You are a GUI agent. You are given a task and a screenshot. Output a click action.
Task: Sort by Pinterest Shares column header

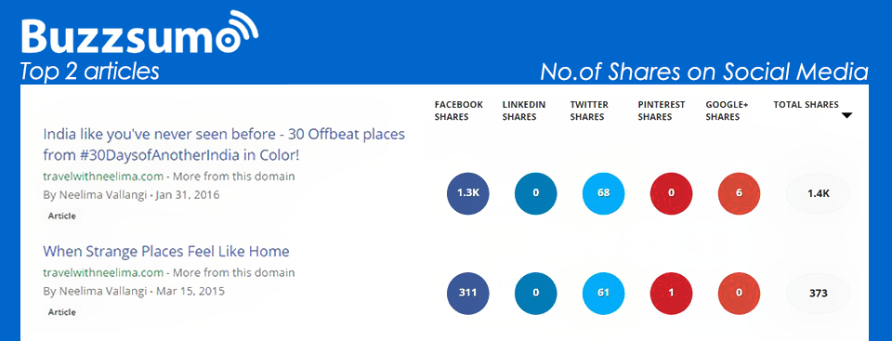click(x=661, y=111)
